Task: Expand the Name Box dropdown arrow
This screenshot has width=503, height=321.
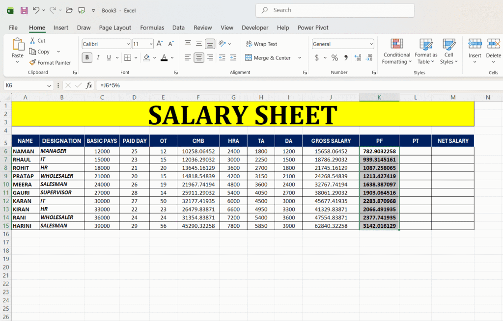Action: coord(49,85)
